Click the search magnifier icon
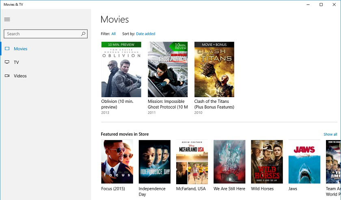Viewport: 341px width, 200px height. coord(83,34)
